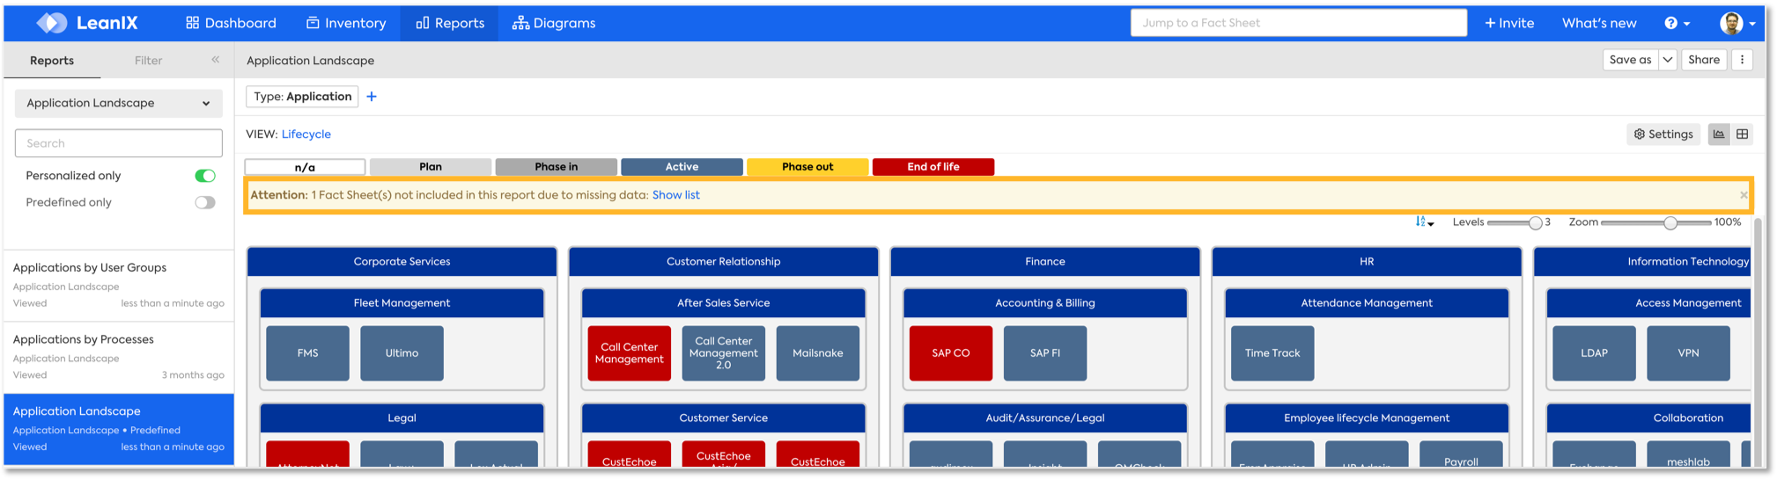
Task: Click the Type: Application filter chip
Action: (302, 97)
